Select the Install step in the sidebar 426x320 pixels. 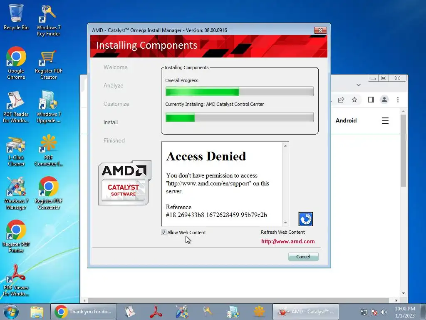pyautogui.click(x=111, y=122)
